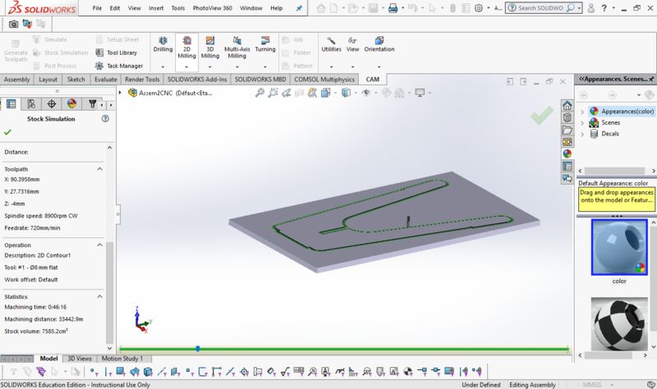657x389 pixels.
Task: Expand the Appearances(color) tree node
Action: (x=582, y=112)
